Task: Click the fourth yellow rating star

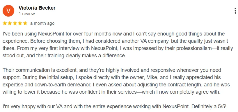Action: pos(20,23)
